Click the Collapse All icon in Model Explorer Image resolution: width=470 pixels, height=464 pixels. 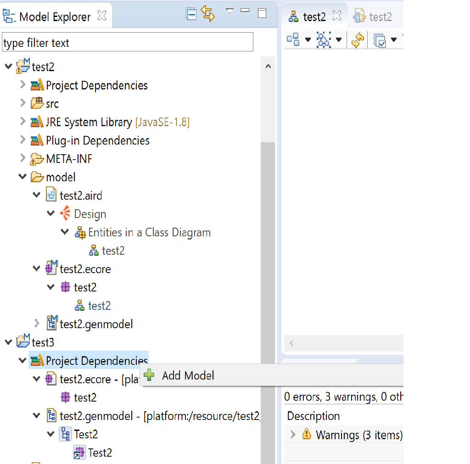[191, 14]
